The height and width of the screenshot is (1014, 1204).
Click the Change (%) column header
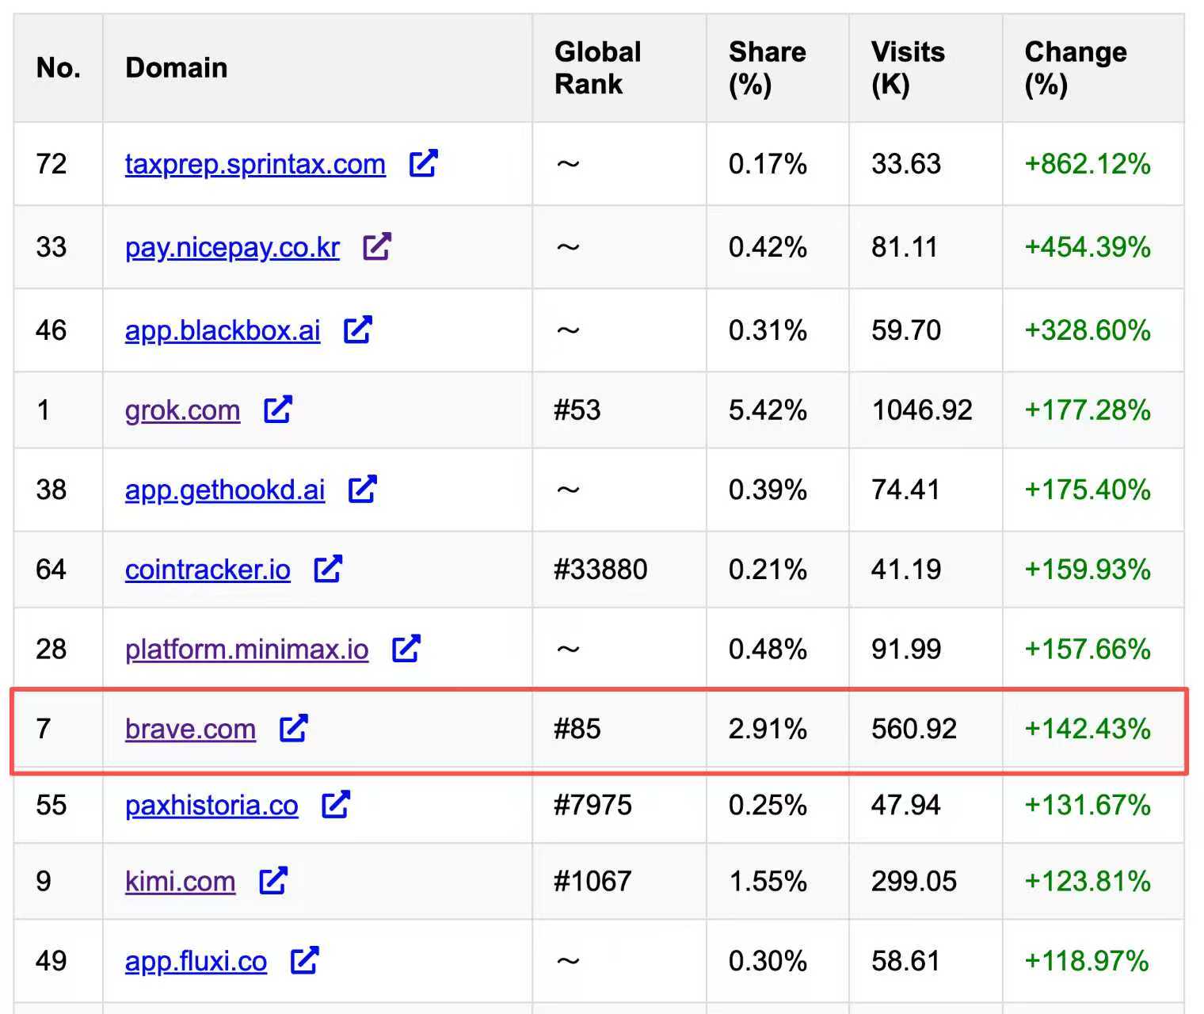point(1094,68)
